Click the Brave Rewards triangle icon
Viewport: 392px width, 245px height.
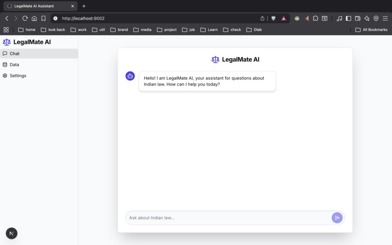[284, 18]
